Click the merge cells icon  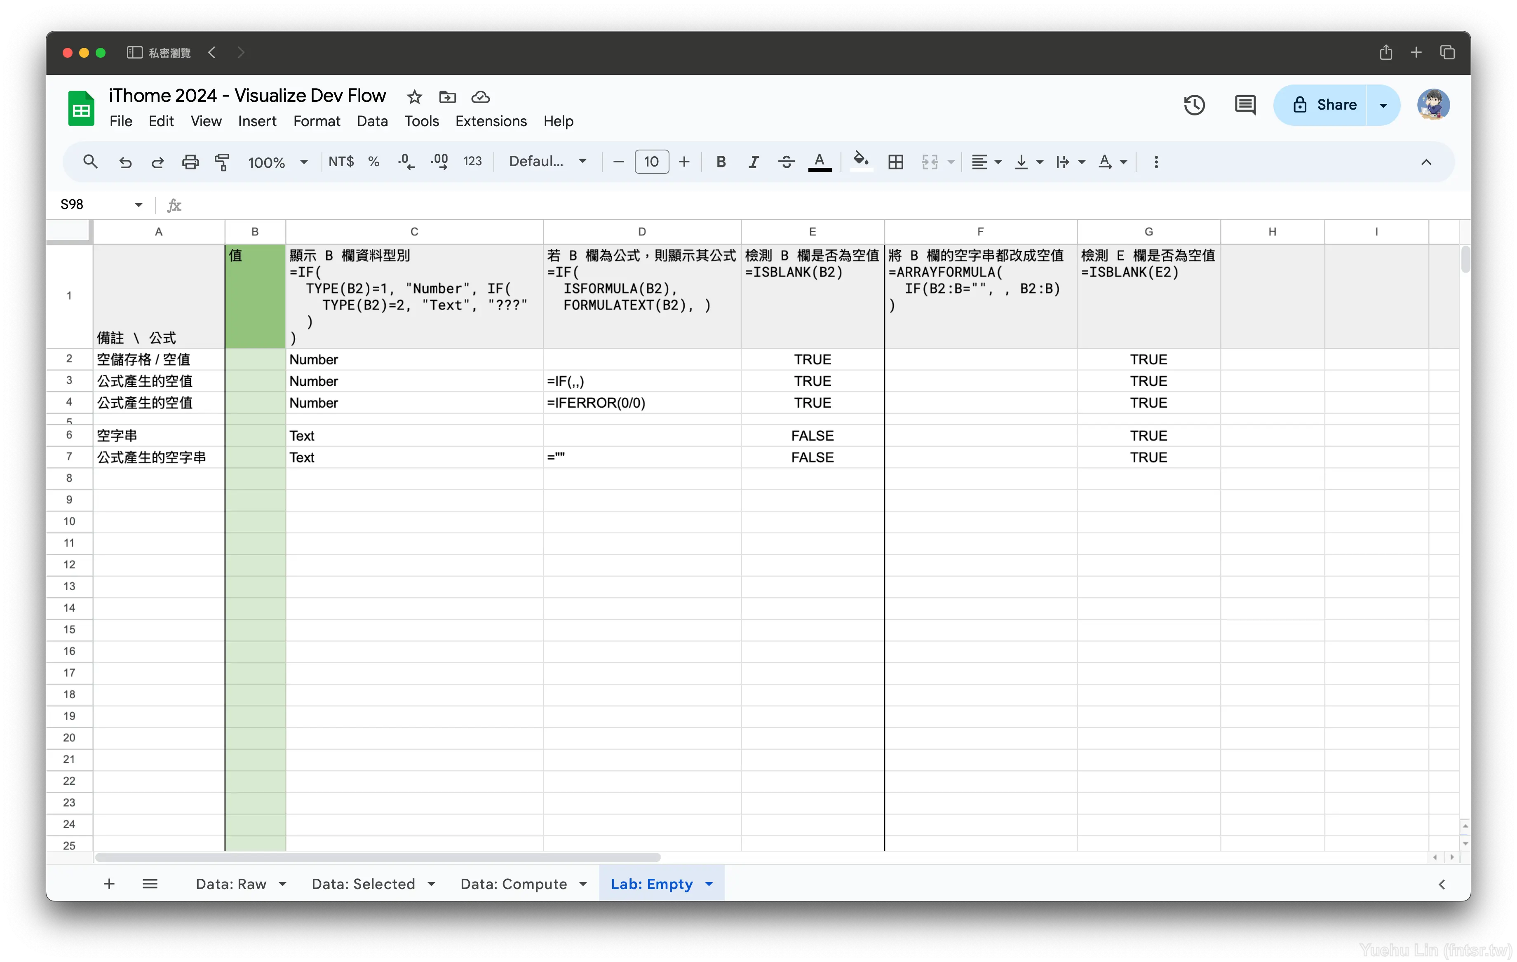(x=930, y=162)
